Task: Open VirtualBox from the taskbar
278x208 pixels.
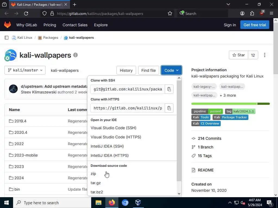Action: click(138, 203)
